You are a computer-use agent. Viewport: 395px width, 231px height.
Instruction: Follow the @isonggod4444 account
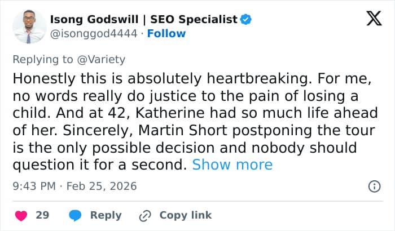click(x=166, y=34)
